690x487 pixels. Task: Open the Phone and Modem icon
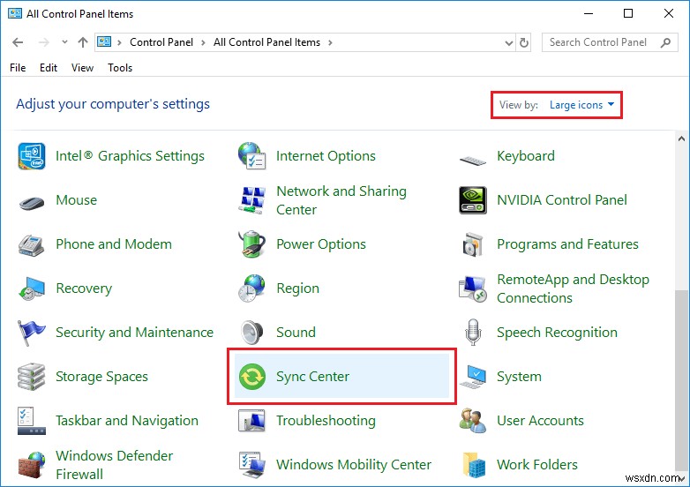point(31,245)
